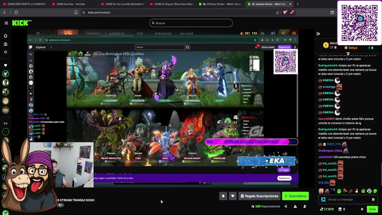This screenshot has height=215, width=382.
Task: Click username arusangg in the chat
Action: (329, 87)
